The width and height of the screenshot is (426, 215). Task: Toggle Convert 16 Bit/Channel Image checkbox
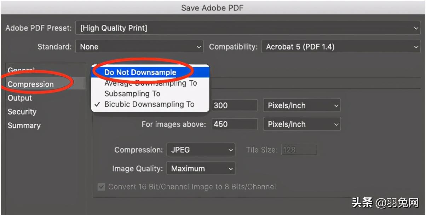(x=102, y=187)
